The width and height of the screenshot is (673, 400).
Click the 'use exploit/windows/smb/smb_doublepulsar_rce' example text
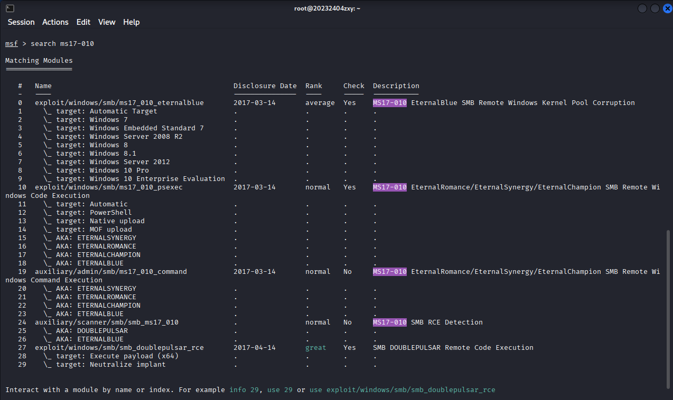[x=403, y=390]
